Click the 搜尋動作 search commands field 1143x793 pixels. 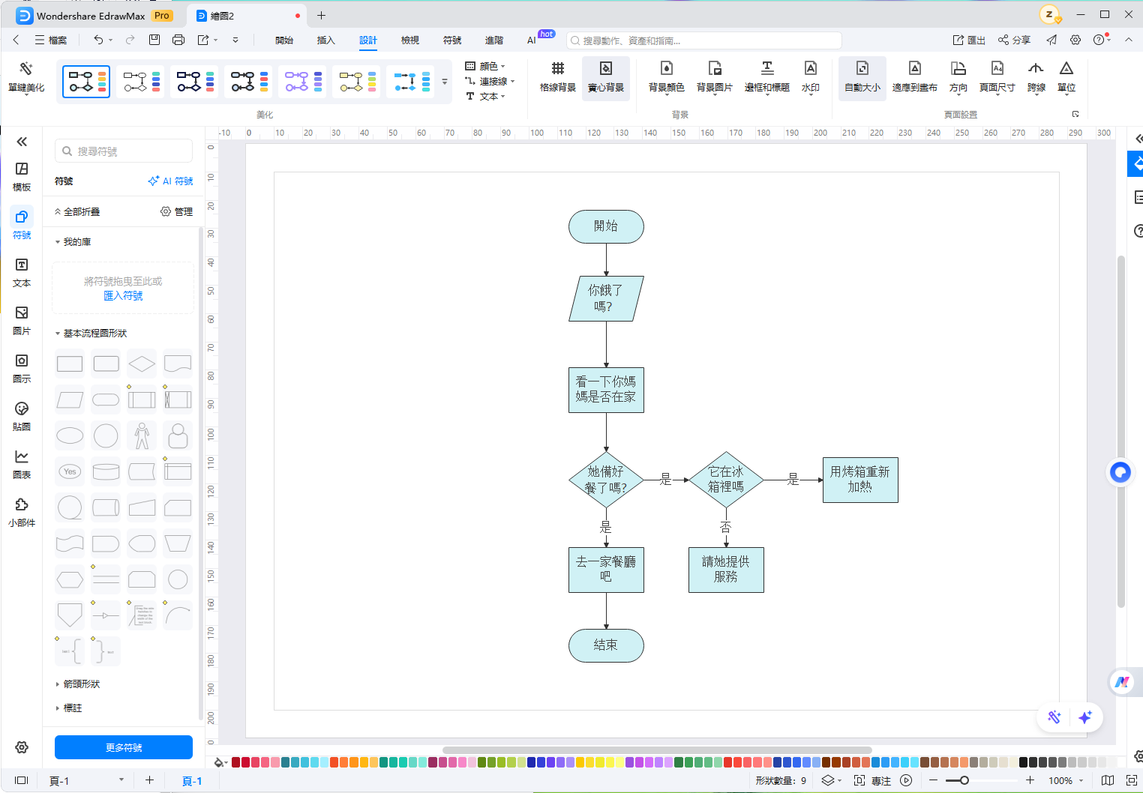pyautogui.click(x=704, y=40)
